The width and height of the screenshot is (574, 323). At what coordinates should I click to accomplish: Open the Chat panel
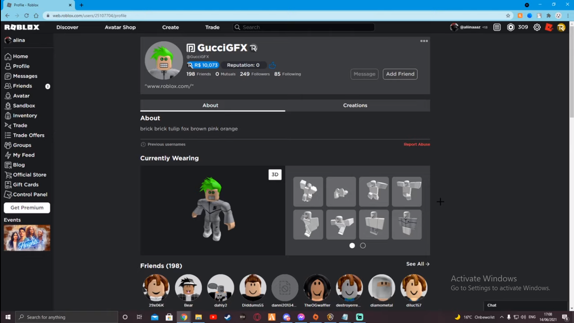(x=526, y=305)
